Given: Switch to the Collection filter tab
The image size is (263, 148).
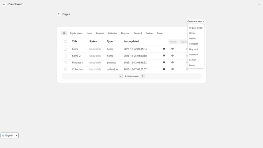Looking at the screenshot, I should coord(112,33).
